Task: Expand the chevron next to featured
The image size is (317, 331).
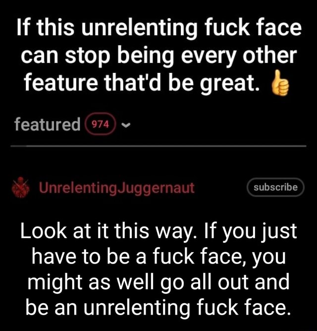Action: pyautogui.click(x=126, y=126)
